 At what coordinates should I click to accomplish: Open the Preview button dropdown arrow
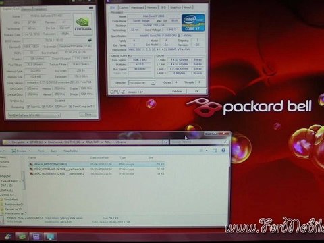pos(30,151)
